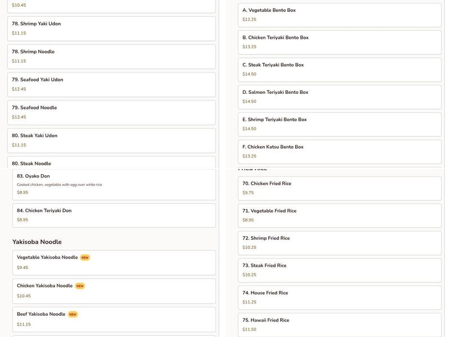Click the Yakisoba Noodle section heading
The height and width of the screenshot is (337, 450).
37,242
